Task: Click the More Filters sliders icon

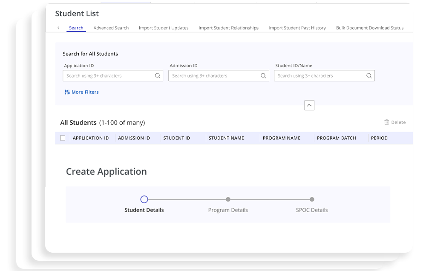Action: point(67,92)
